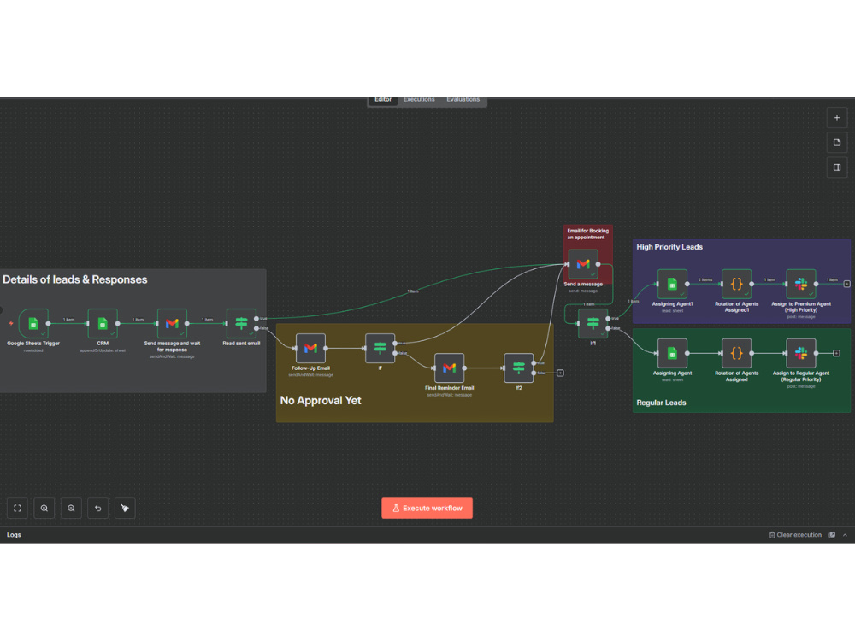Add a new node with plus button
855x641 pixels.
(x=837, y=118)
